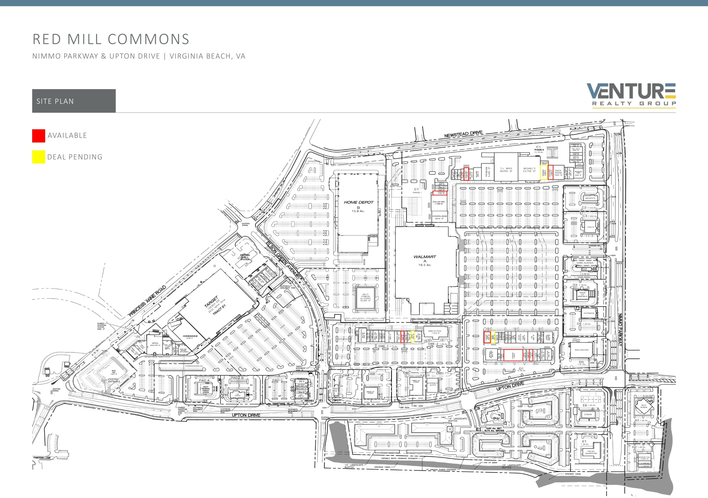
Task: Click the DEAL PENDING legend label
Action: pyautogui.click(x=75, y=157)
